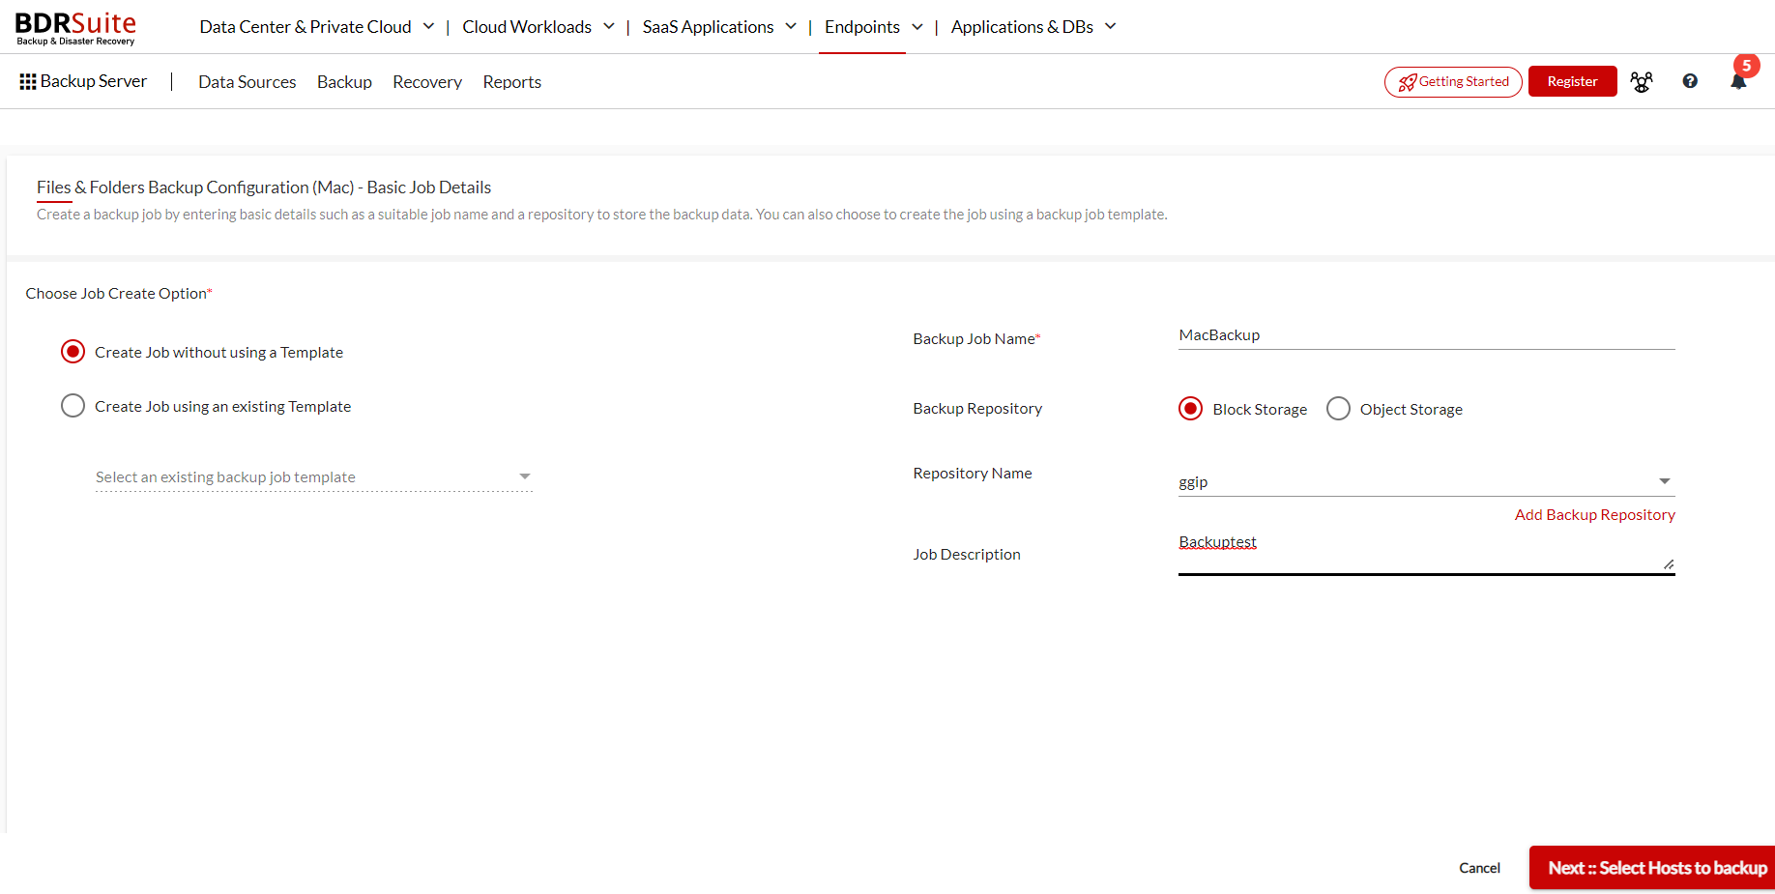Viewport: 1775px width, 894px height.
Task: Select Create Job without using a Template
Action: (73, 352)
